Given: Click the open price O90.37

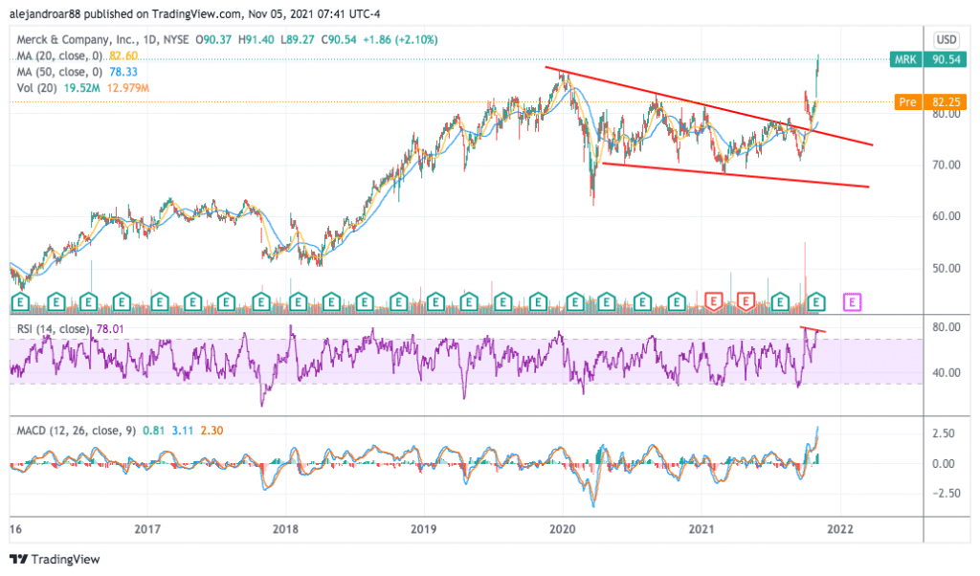Looking at the screenshot, I should click(x=213, y=39).
